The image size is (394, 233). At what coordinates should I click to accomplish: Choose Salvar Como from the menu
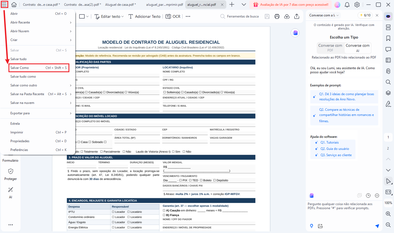pos(38,68)
